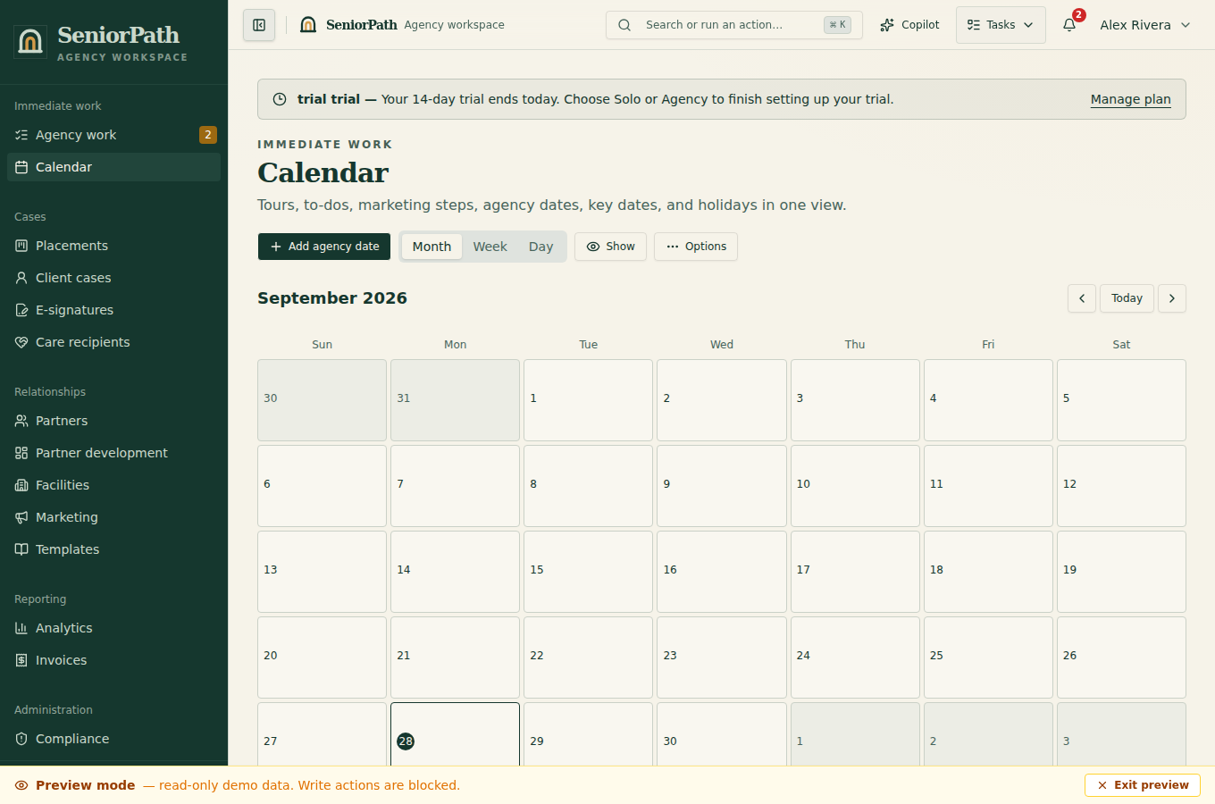The width and height of the screenshot is (1215, 804).
Task: Open Care recipients list
Action: [x=113, y=342]
